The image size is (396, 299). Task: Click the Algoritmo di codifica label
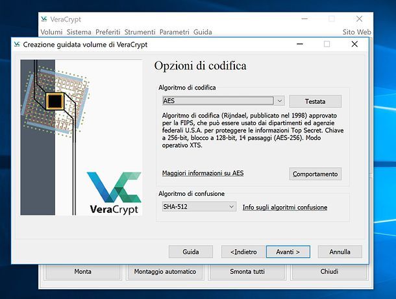(x=187, y=88)
